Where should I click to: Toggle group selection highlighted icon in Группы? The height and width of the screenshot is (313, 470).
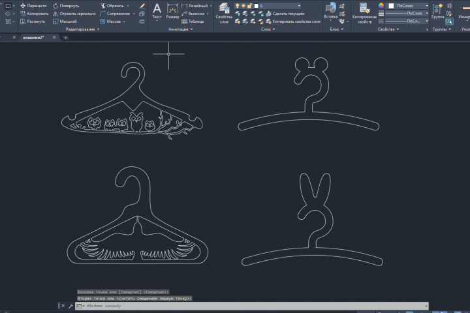pos(449,22)
